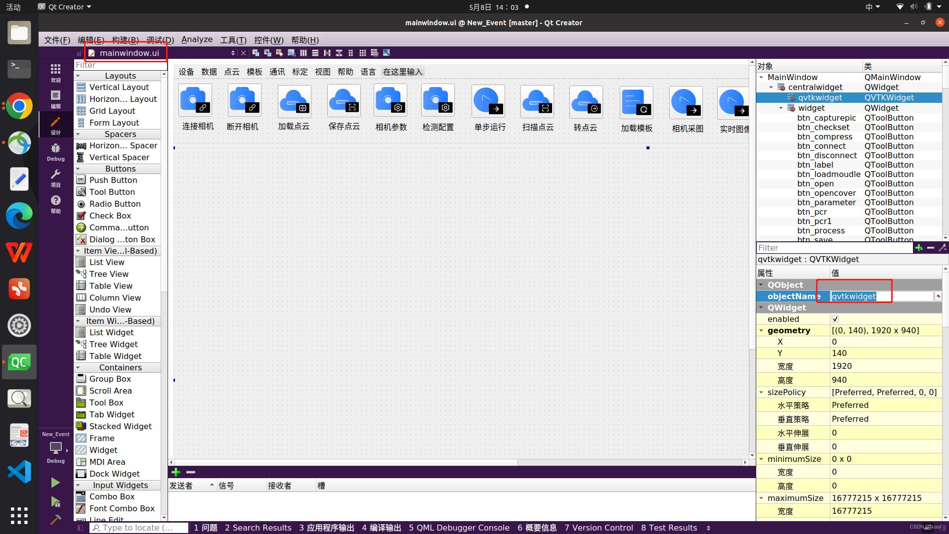Open Debug mode from the mode selector
The image size is (949, 534).
click(55, 151)
